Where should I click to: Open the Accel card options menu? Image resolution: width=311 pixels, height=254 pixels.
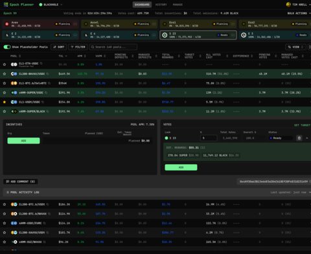pos(154,24)
